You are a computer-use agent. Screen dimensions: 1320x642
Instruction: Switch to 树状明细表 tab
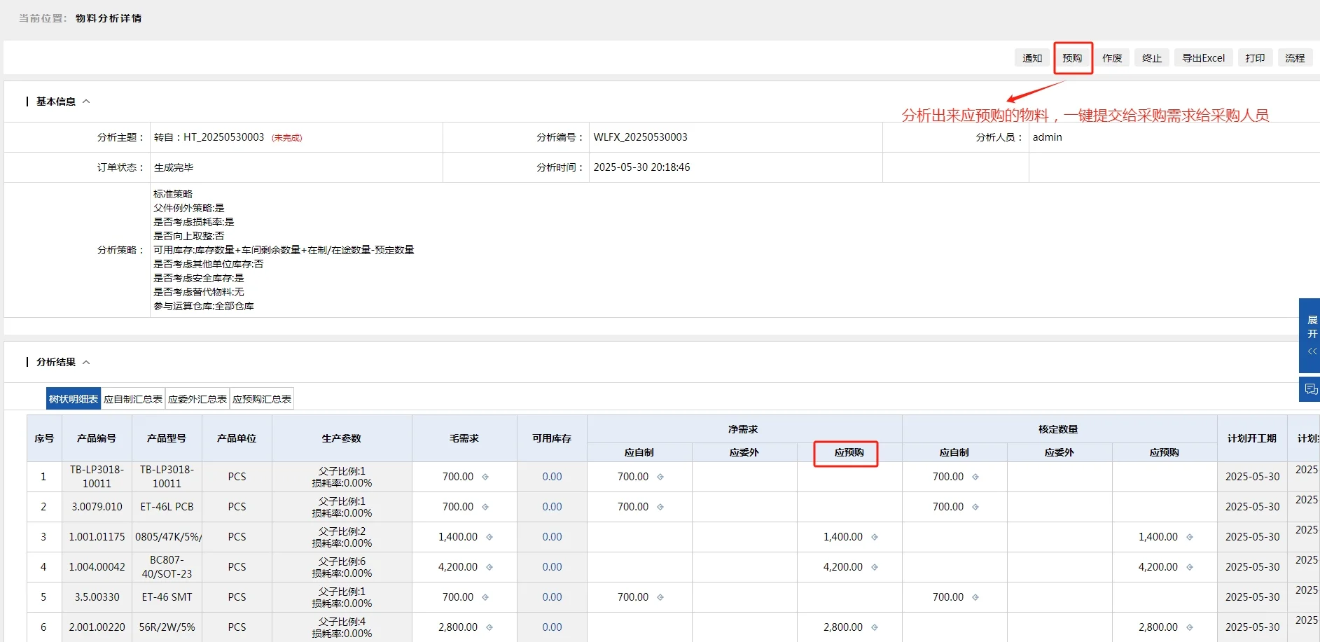(x=74, y=399)
